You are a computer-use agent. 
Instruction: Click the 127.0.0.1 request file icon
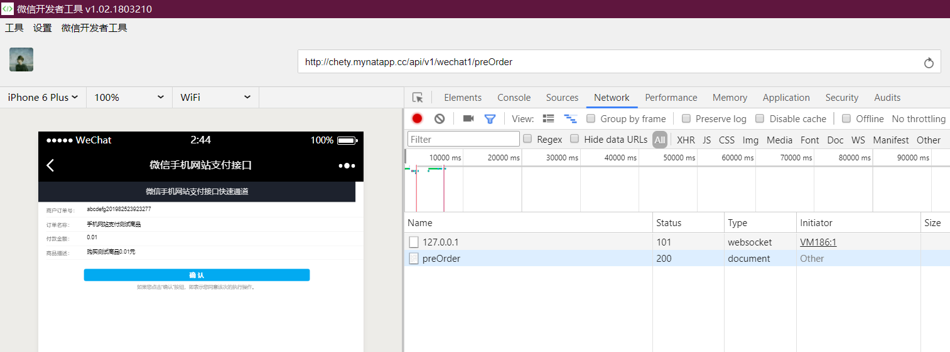(x=414, y=242)
